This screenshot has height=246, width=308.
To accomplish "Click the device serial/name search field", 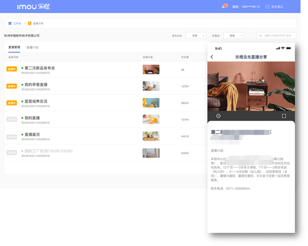I will pyautogui.click(x=276, y=36).
